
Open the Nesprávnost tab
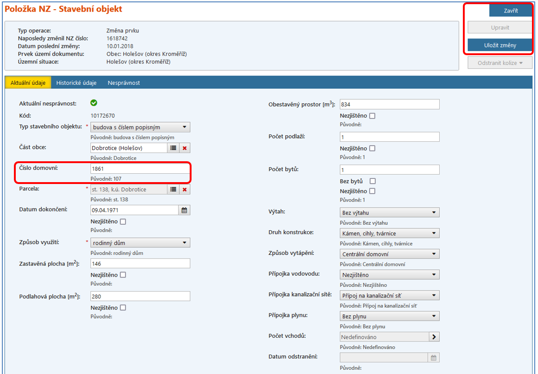point(123,83)
